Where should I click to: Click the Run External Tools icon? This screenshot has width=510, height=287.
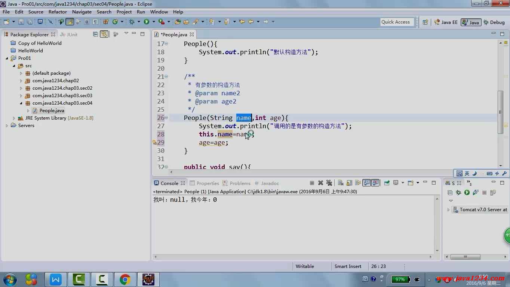pyautogui.click(x=162, y=22)
